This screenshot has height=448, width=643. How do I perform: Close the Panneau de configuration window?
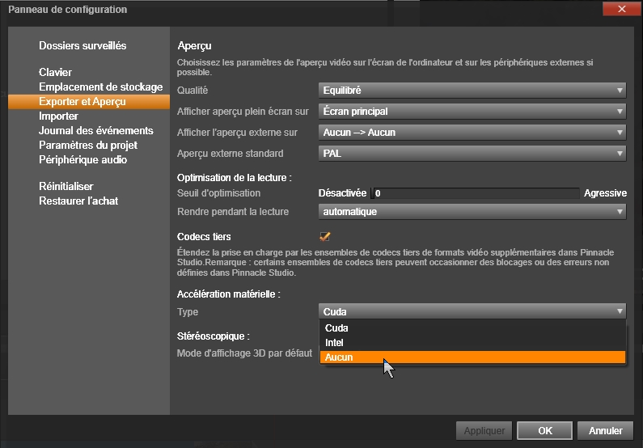coord(622,9)
